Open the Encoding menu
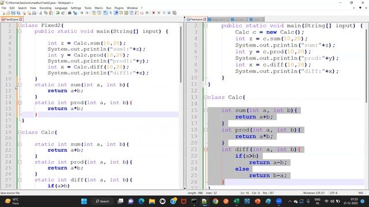 (x=45, y=8)
